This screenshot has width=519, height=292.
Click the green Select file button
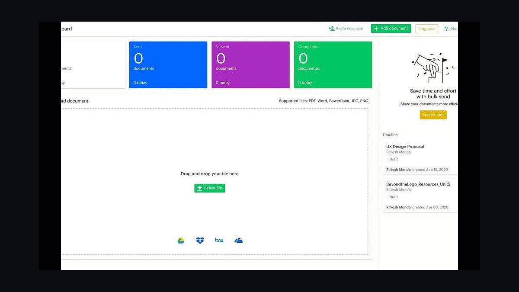(x=210, y=188)
